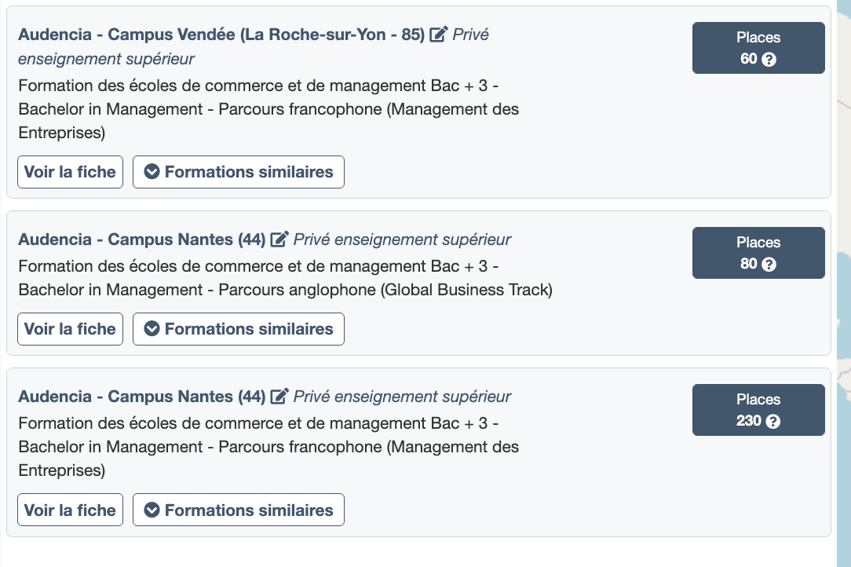Click chevron icon in Campus Vendée Formations similaires
Image resolution: width=851 pixels, height=567 pixels.
[x=152, y=172]
